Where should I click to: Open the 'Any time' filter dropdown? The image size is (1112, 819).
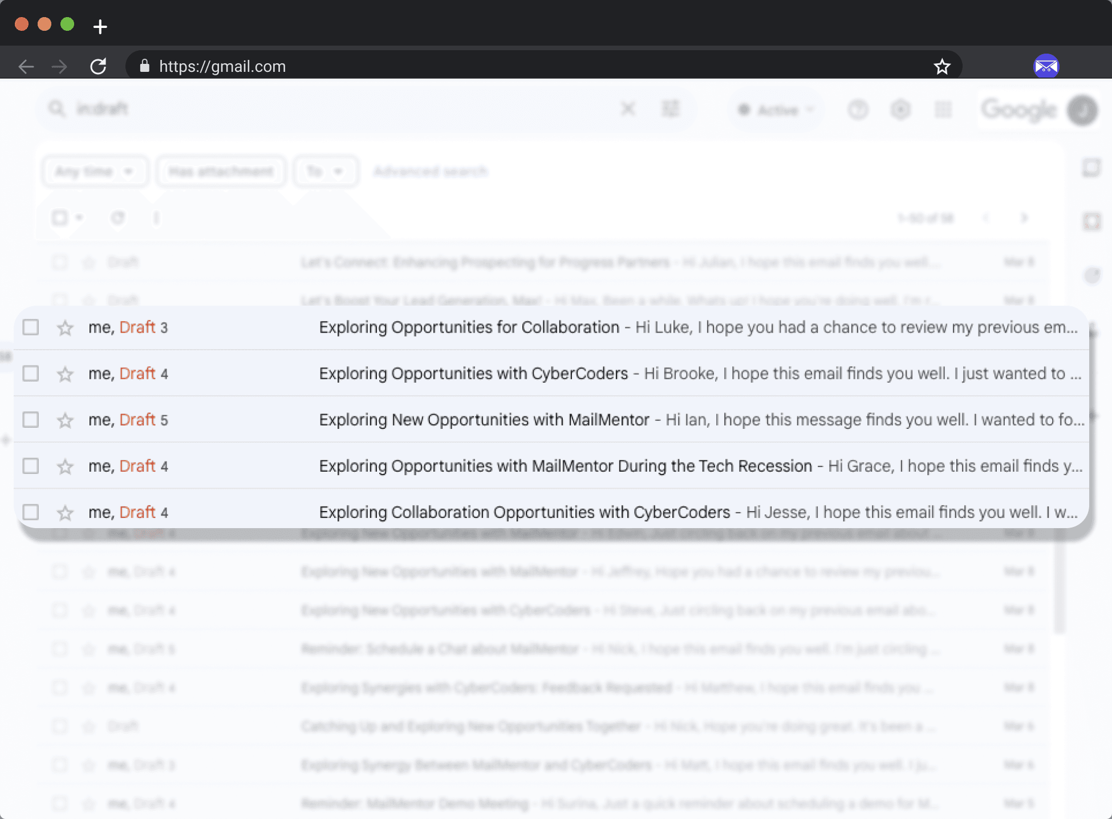(95, 171)
